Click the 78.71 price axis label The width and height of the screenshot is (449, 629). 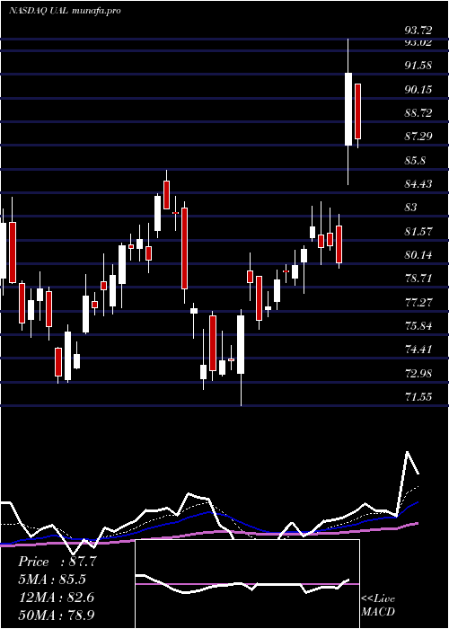pos(418,279)
